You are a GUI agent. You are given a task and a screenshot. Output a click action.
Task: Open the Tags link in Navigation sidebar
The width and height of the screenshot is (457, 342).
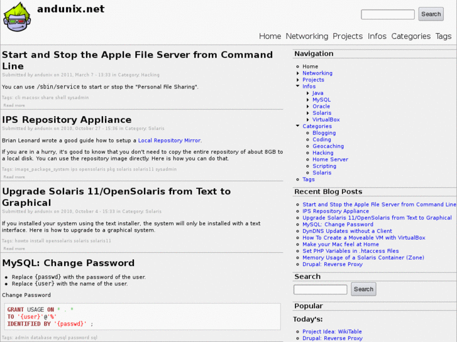[x=309, y=179]
